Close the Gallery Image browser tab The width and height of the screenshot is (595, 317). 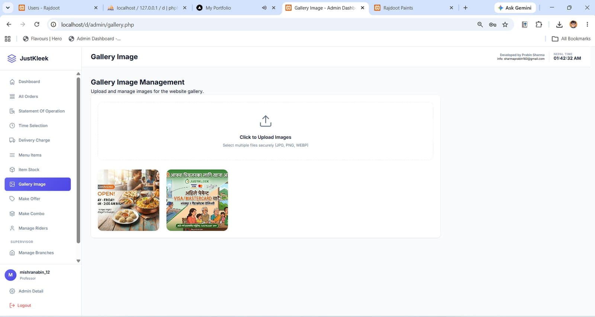pos(363,8)
